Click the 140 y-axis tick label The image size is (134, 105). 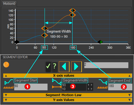[x=11, y=11]
